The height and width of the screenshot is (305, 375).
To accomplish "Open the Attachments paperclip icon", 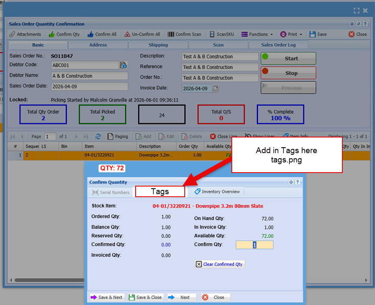I will tap(12, 34).
